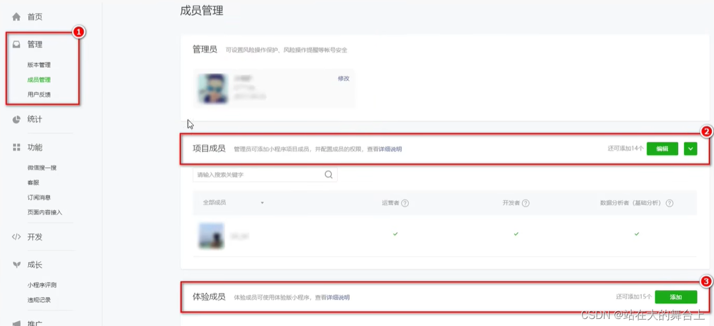714x326 pixels.
Task: Click the green 编辑 button
Action: tap(662, 149)
